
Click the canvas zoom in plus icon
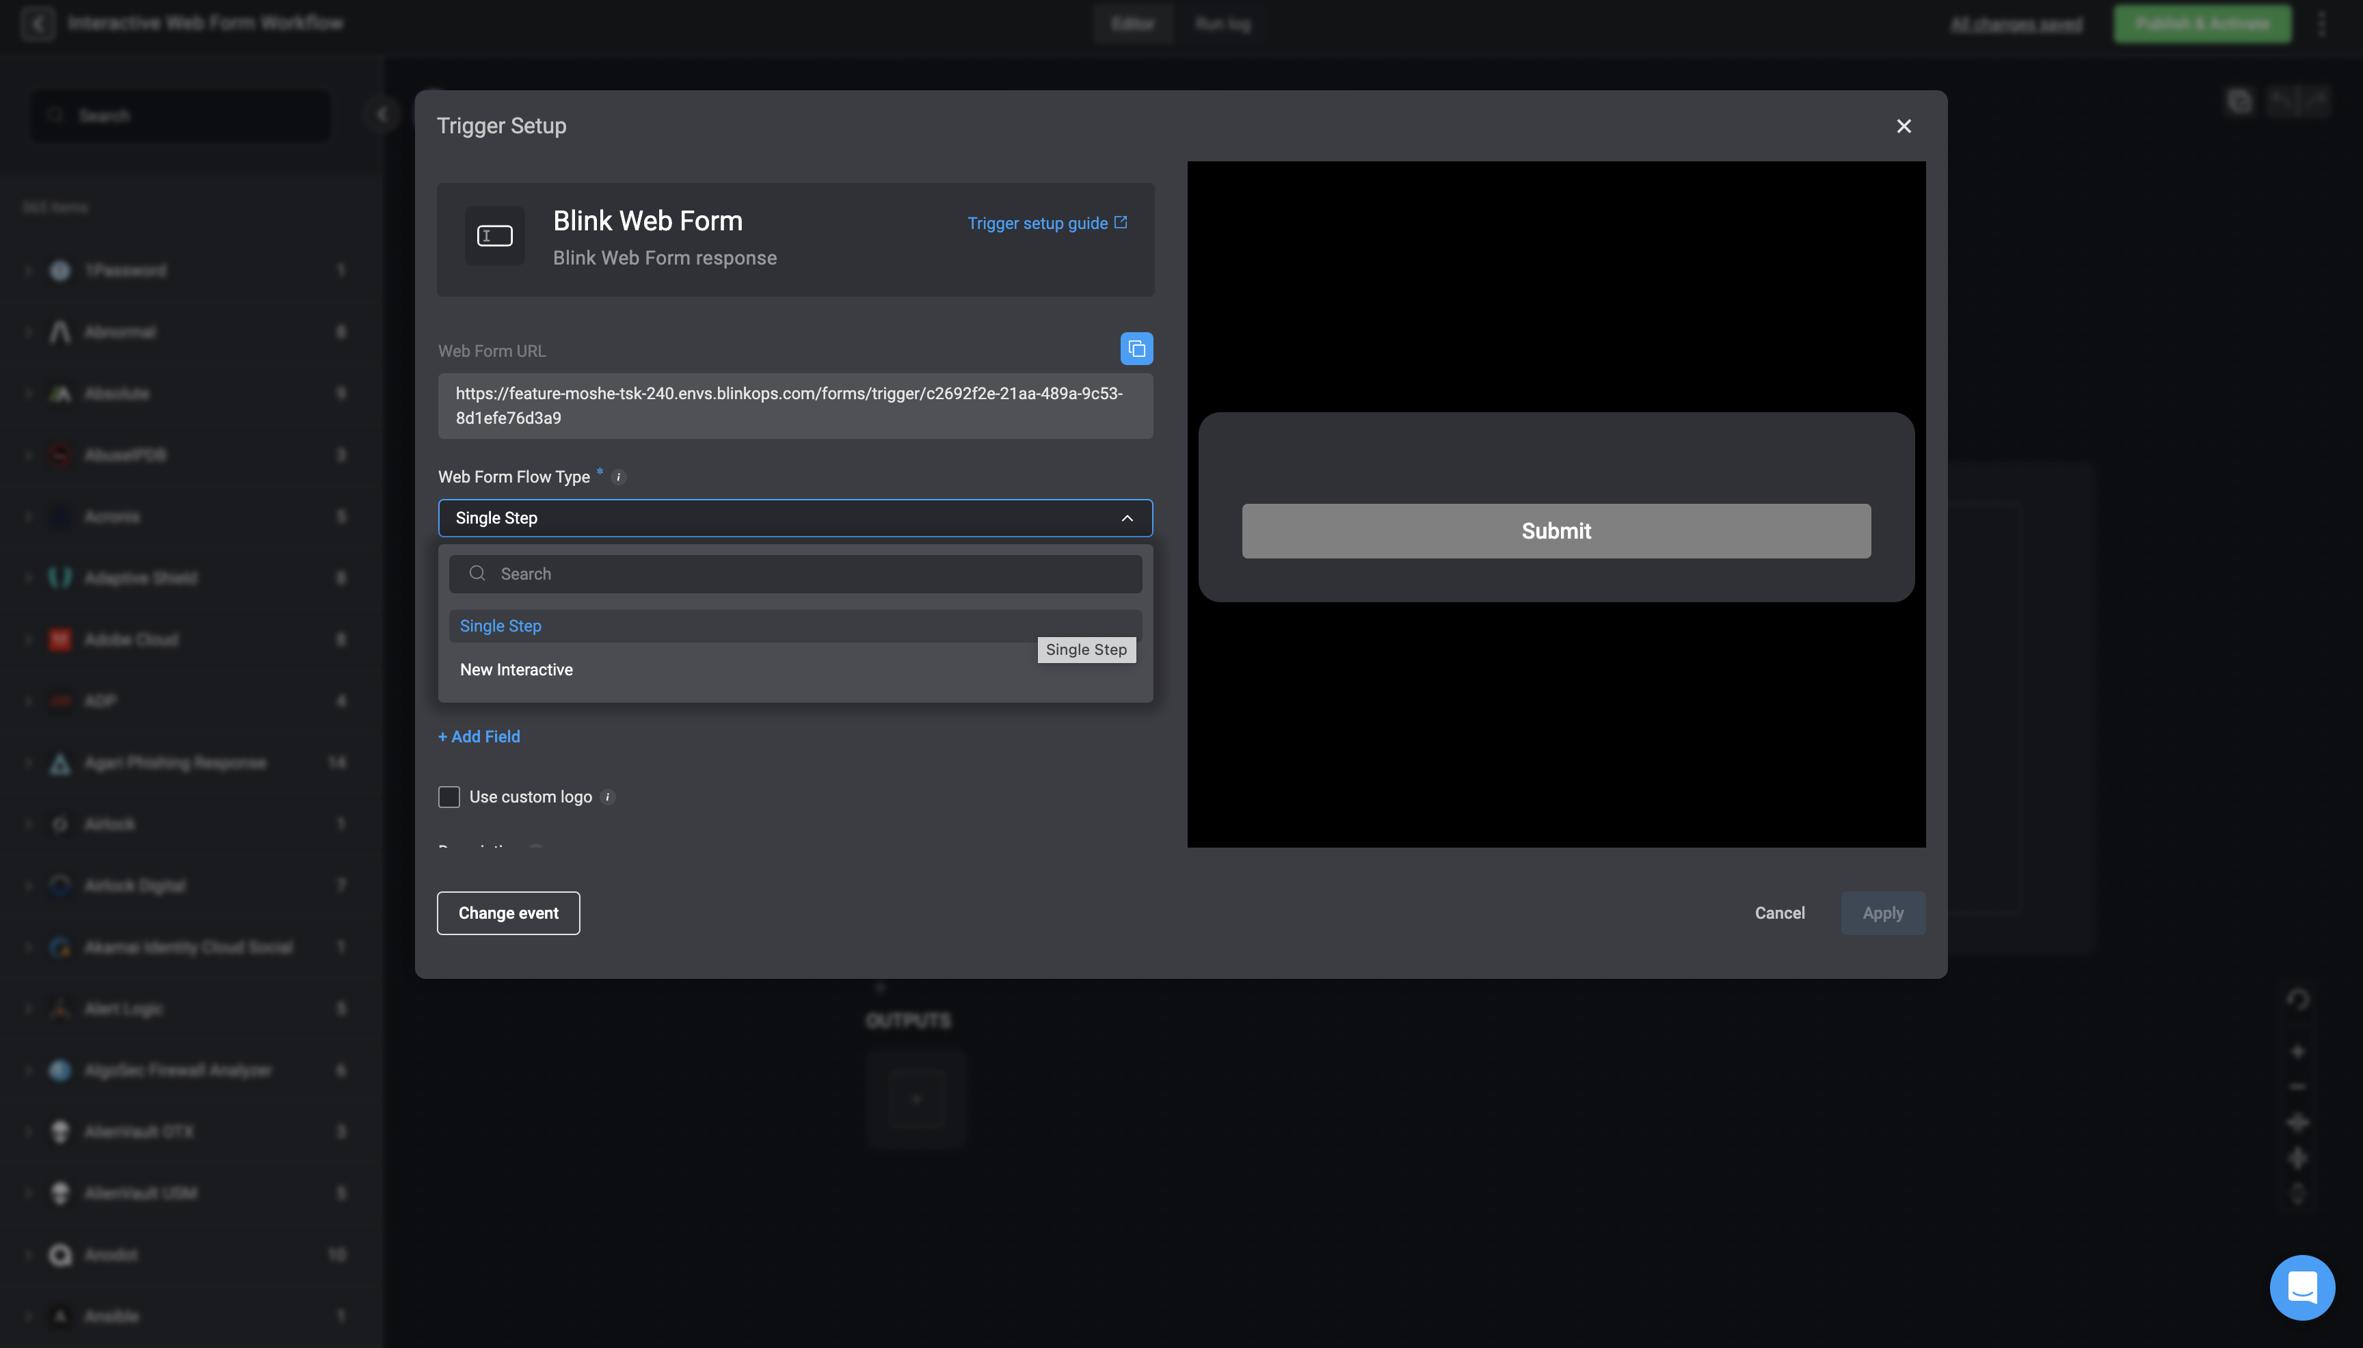tap(2297, 1051)
